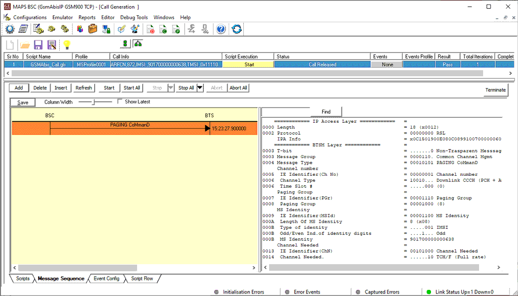This screenshot has width=518, height=296.
Task: Click the Stop All button
Action: tap(186, 88)
